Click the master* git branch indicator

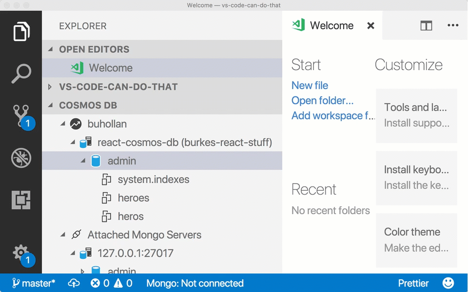point(34,283)
